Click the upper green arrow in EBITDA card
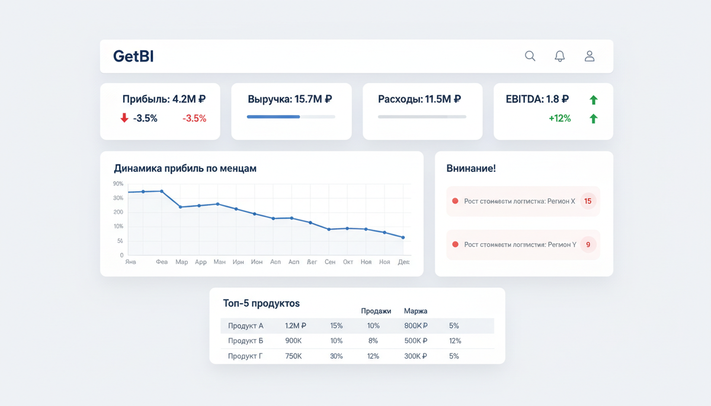The height and width of the screenshot is (406, 711). (594, 100)
